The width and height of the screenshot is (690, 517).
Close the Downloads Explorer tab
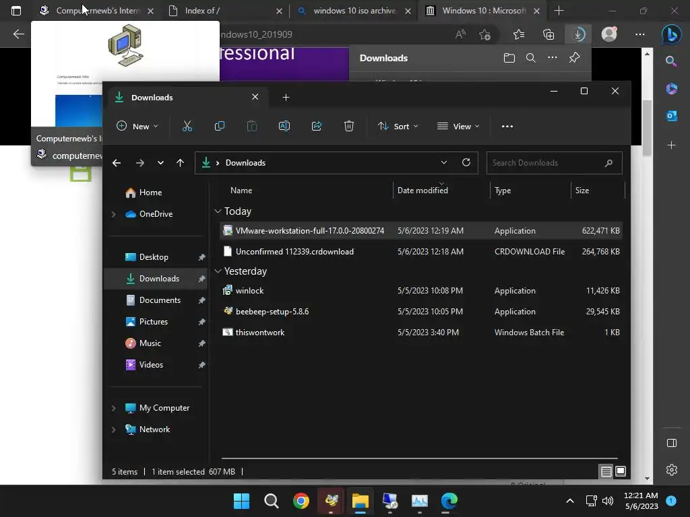coord(255,97)
